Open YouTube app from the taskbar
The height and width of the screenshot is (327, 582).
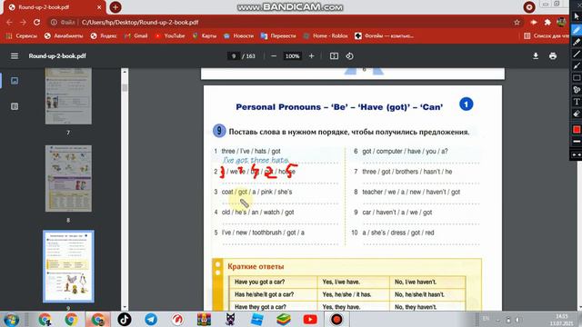pyautogui.click(x=310, y=319)
